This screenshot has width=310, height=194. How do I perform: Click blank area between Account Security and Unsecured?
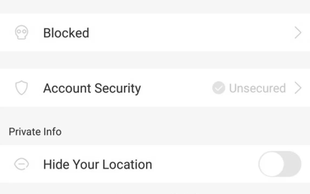coord(176,88)
